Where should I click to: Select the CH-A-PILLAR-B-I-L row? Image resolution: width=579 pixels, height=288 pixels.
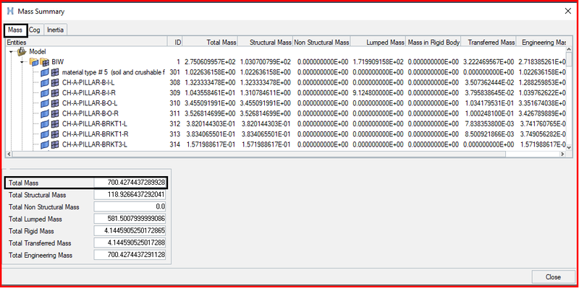coord(285,82)
